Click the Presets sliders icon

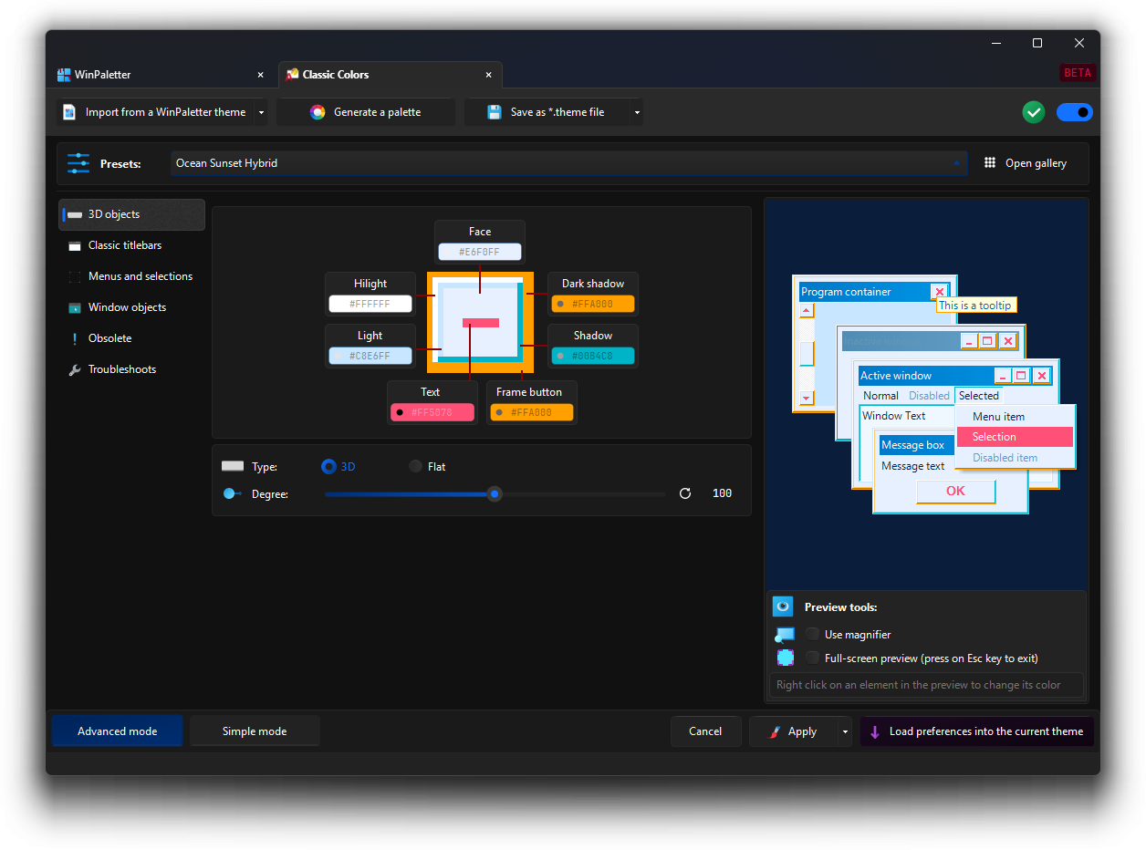pos(78,163)
